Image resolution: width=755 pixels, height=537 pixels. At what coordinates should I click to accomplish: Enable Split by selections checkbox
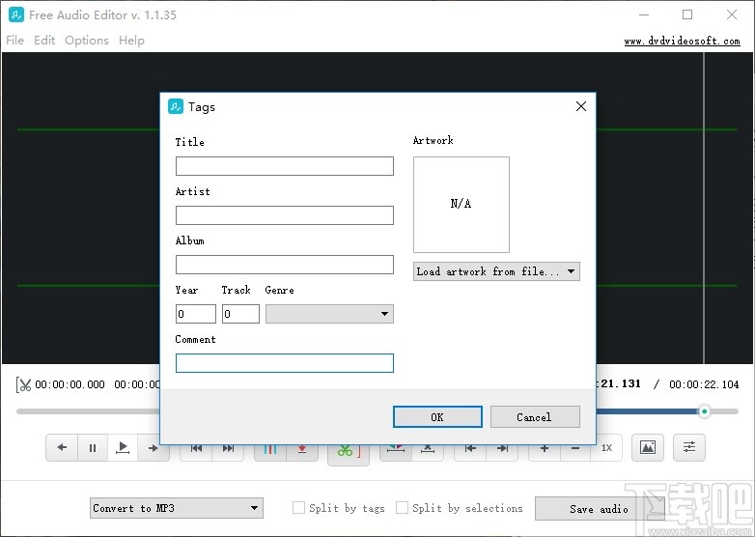(x=402, y=508)
